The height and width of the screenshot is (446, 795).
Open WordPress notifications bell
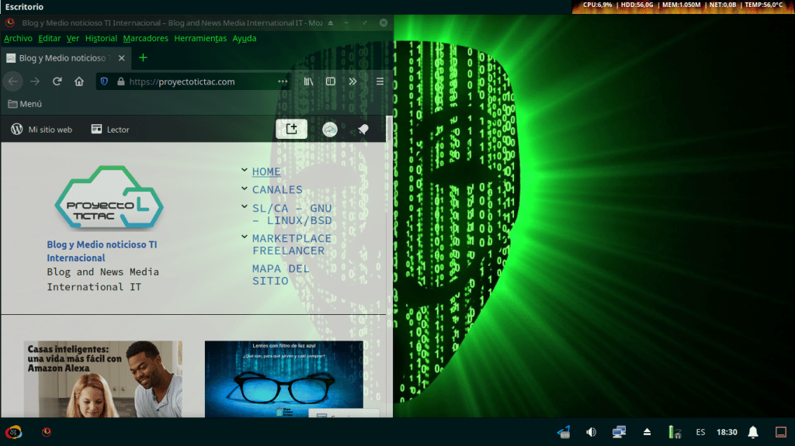point(363,130)
